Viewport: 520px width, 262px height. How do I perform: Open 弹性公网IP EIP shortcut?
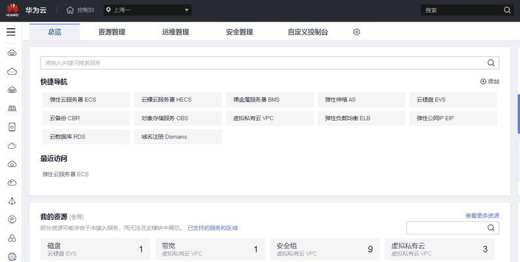pyautogui.click(x=453, y=119)
